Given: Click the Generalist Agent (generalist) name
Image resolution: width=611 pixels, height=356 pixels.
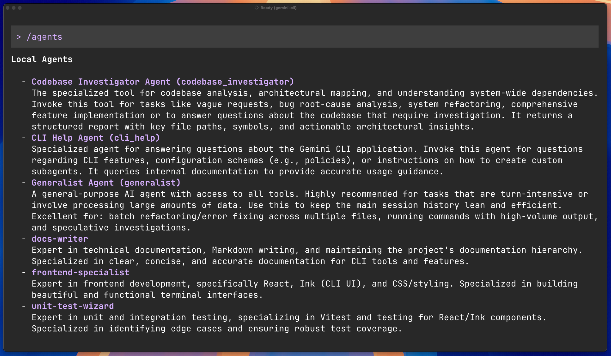Looking at the screenshot, I should coord(106,183).
